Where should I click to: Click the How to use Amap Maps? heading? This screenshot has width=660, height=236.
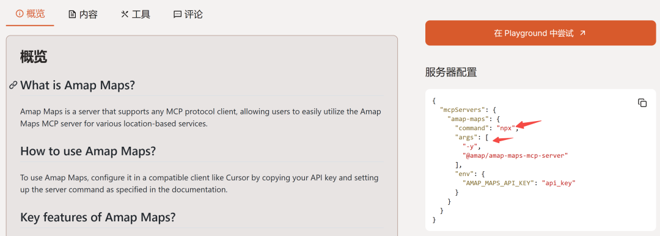[88, 151]
